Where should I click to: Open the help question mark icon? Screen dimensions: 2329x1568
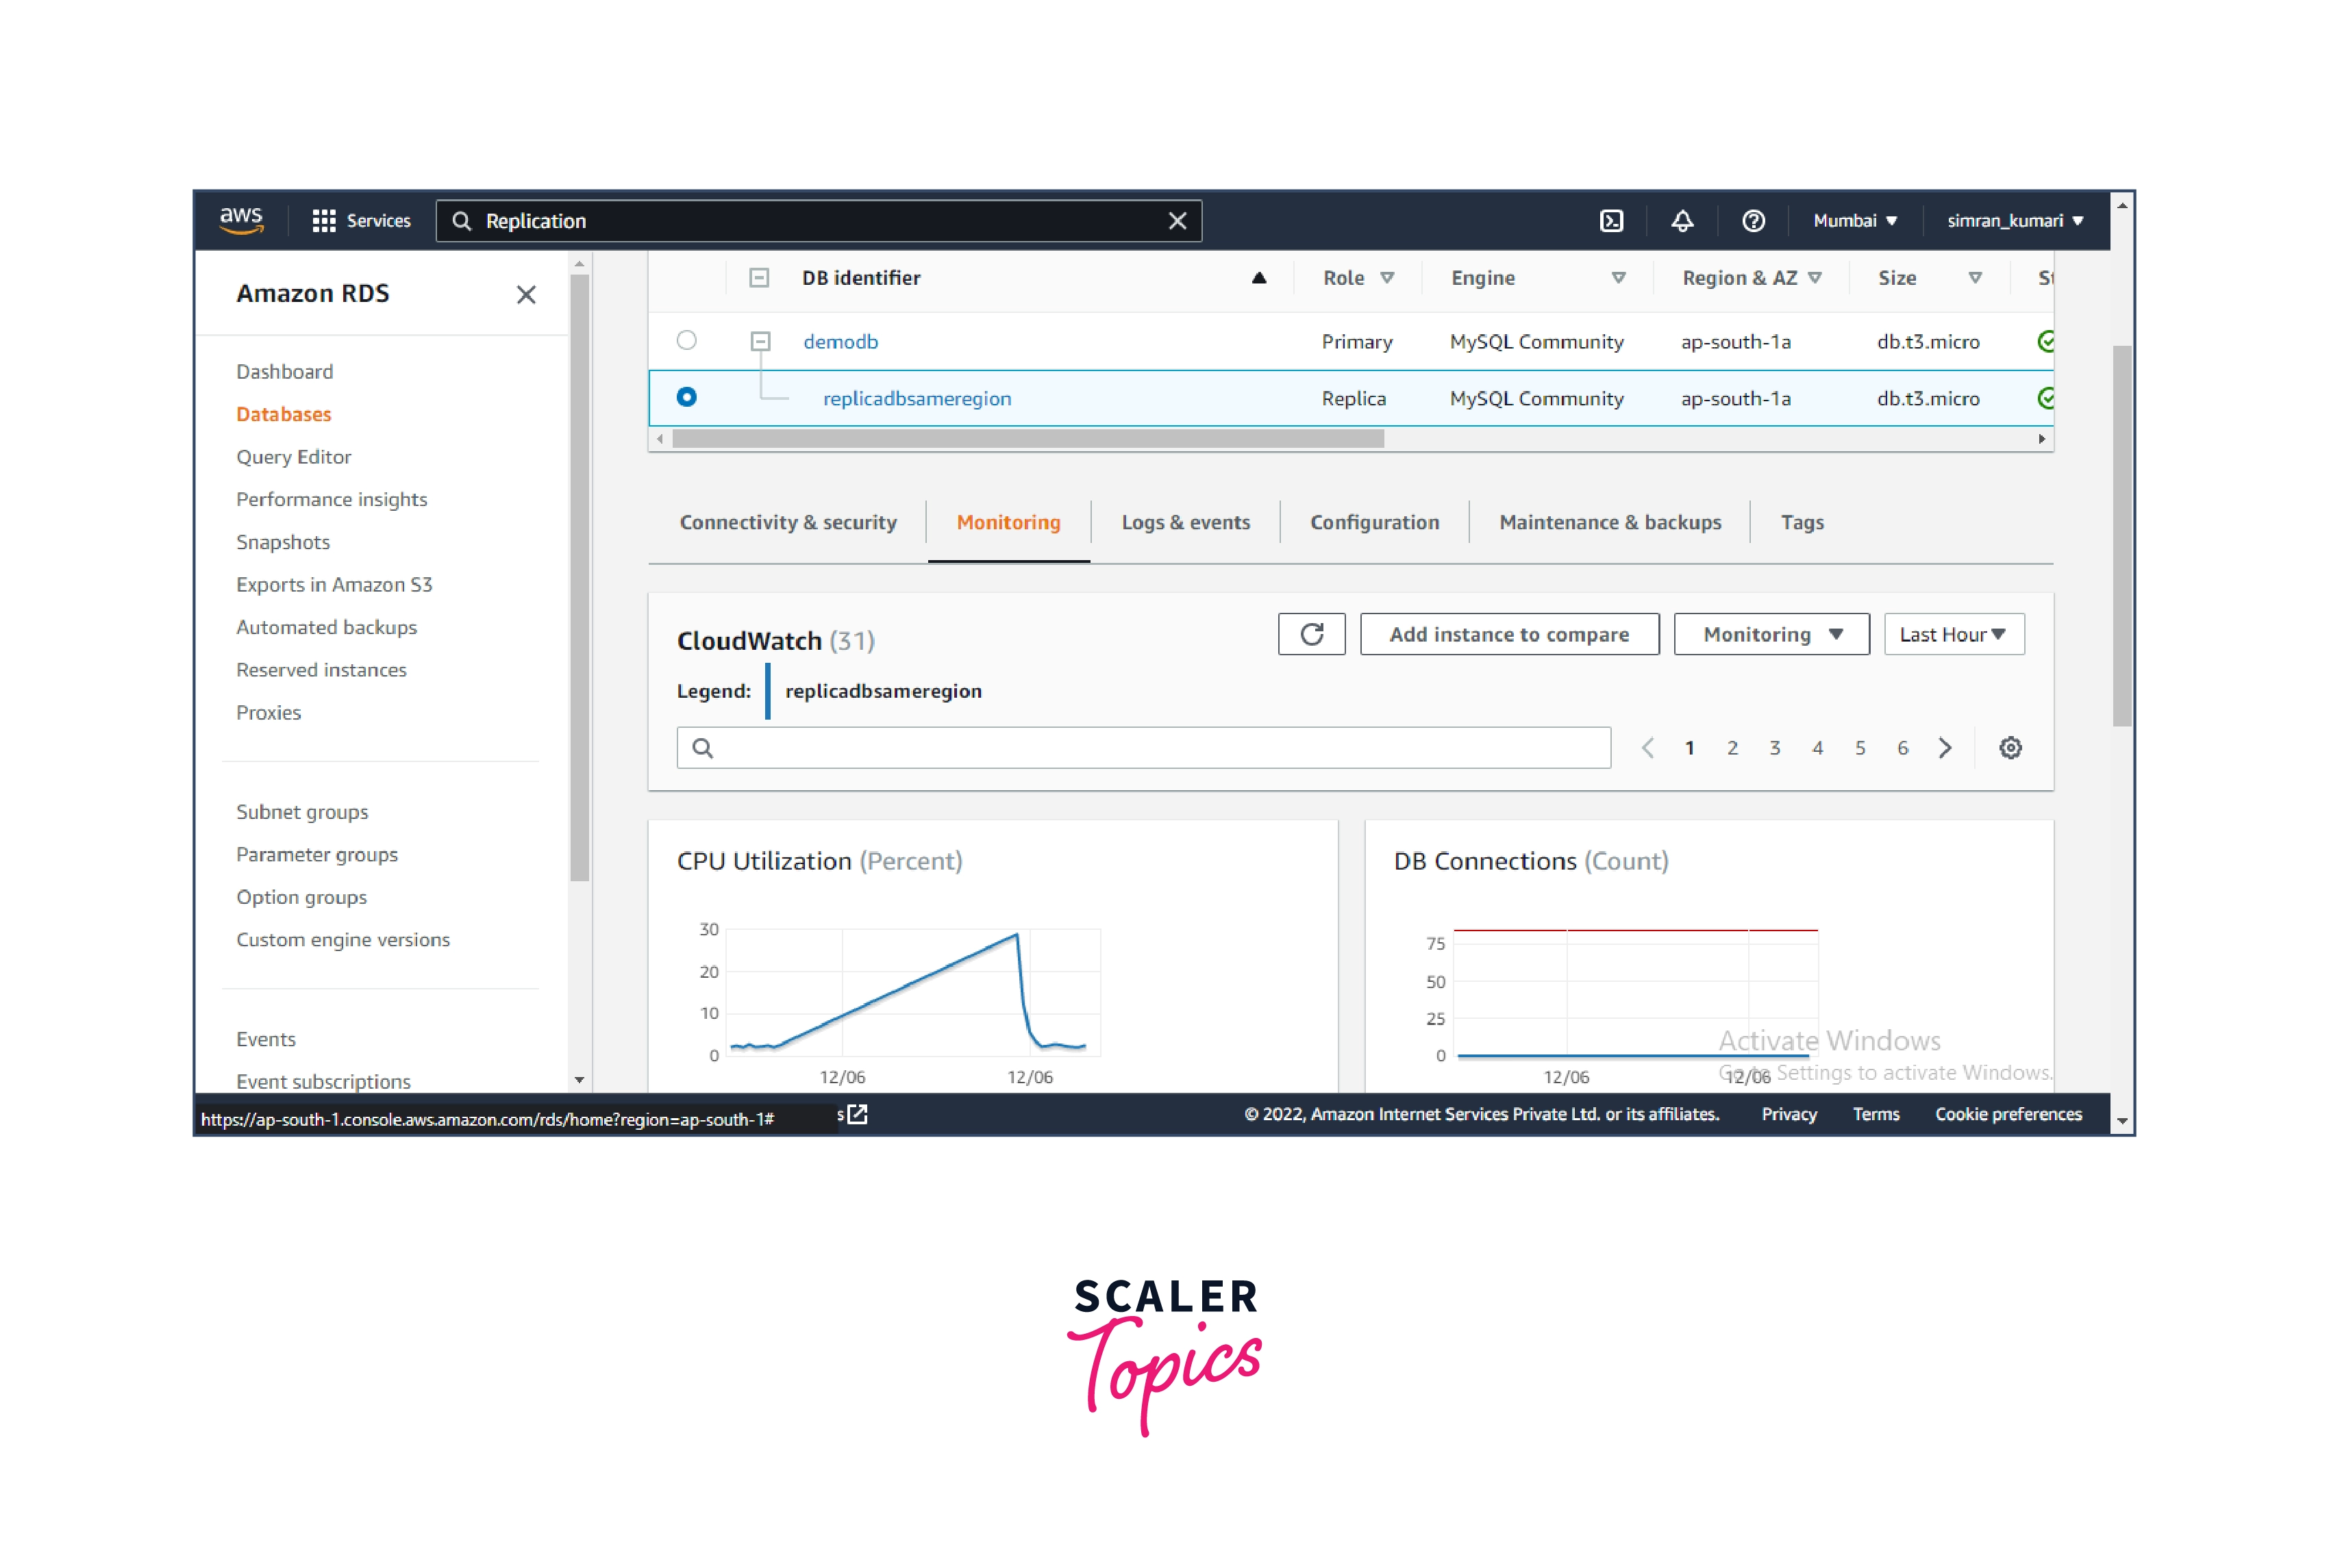(x=1753, y=221)
